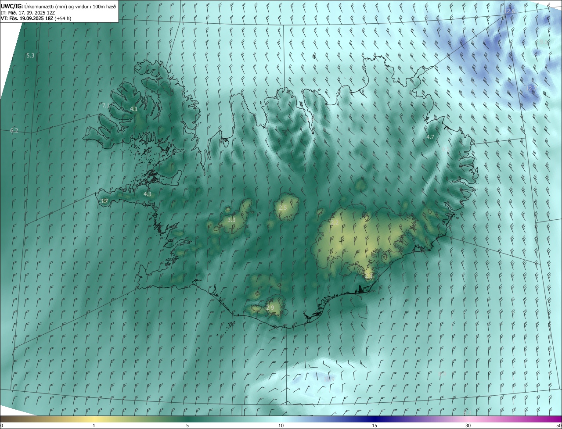Click the color scale tick label 1
This screenshot has width=562, height=429.
(x=94, y=425)
